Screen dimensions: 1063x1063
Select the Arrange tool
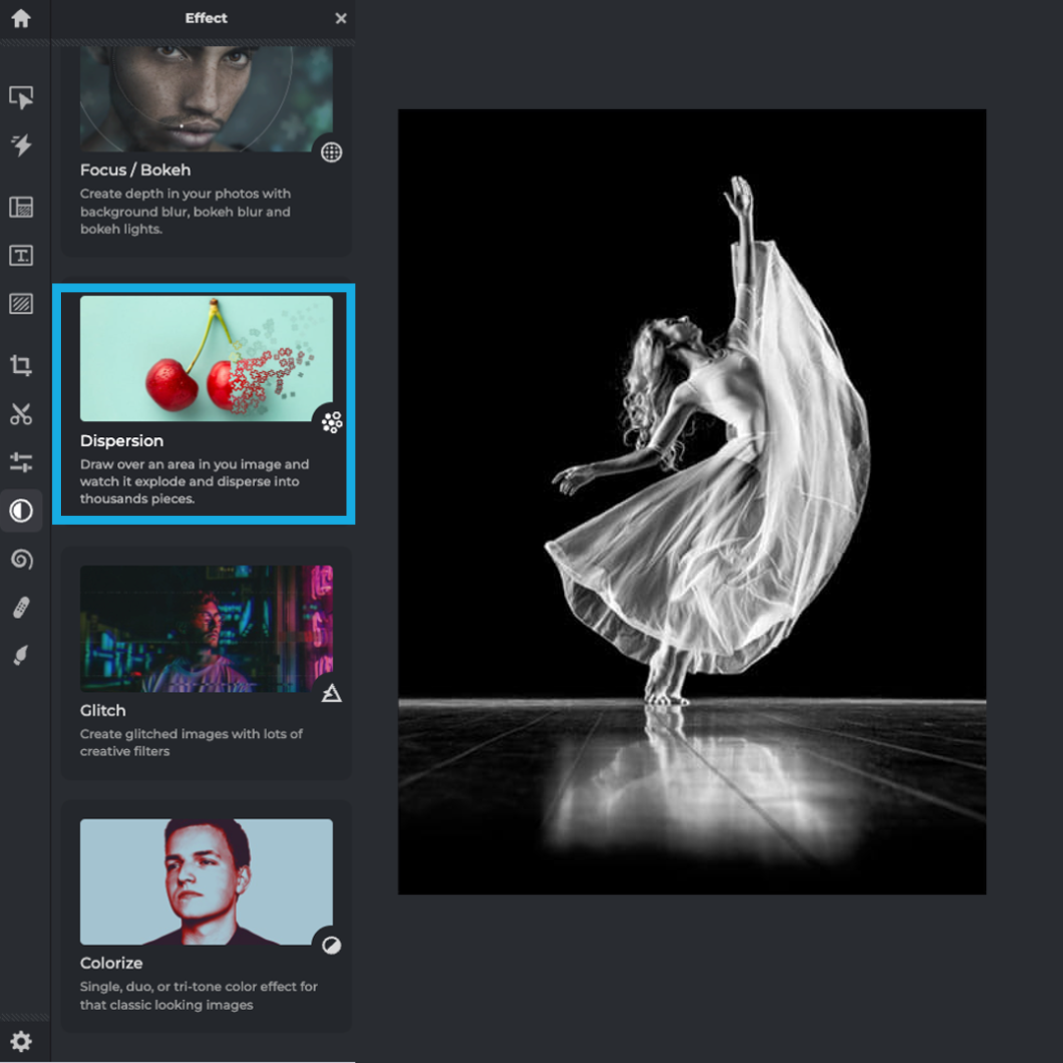[22, 98]
